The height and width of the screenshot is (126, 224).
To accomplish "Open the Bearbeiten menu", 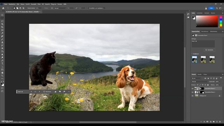I will coord(12,4).
